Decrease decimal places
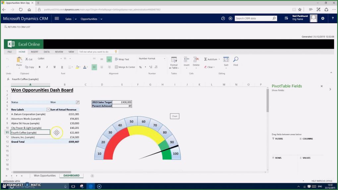Image resolution: width=338 pixels, height=190 pixels. pos(156,67)
